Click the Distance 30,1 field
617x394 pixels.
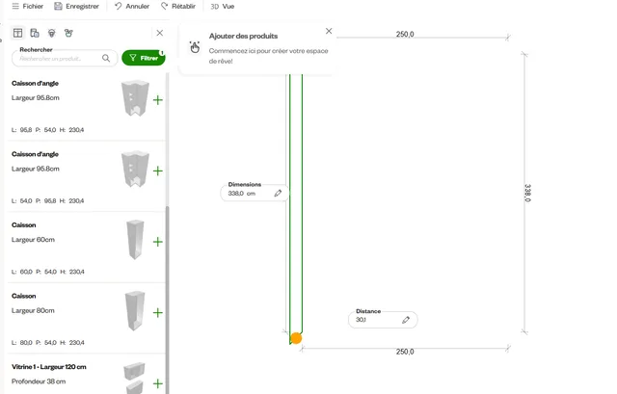click(383, 320)
